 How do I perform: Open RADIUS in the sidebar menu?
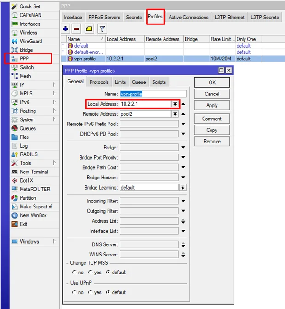pos(28,154)
